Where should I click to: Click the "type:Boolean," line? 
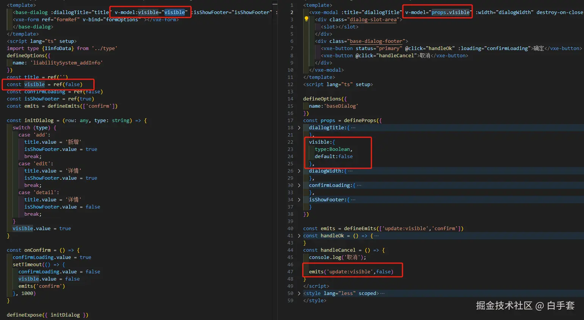pyautogui.click(x=333, y=149)
